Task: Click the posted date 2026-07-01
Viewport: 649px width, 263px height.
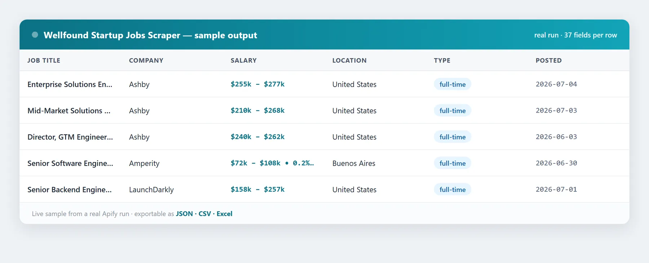Action: 556,189
